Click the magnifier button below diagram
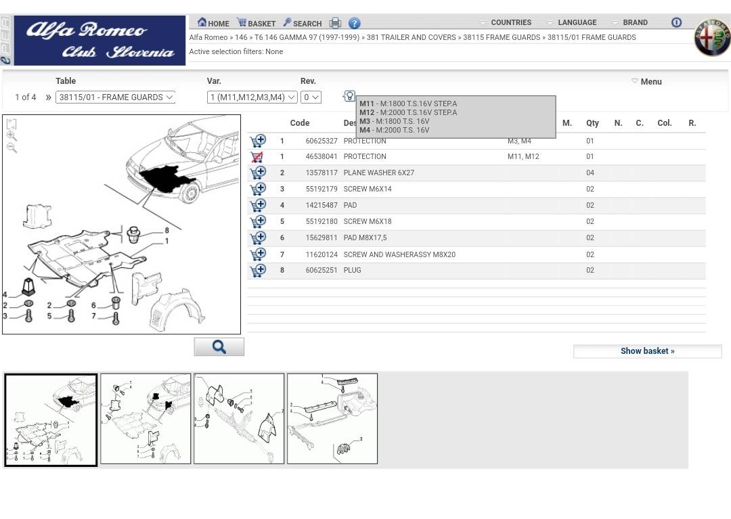 point(219,346)
